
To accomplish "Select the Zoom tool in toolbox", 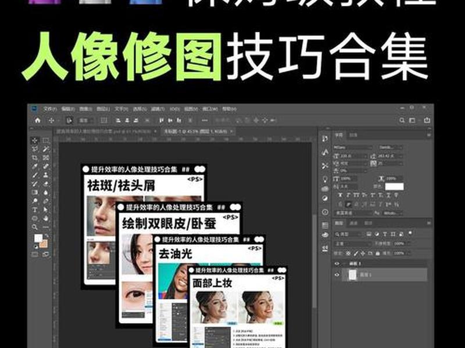I will pyautogui.click(x=35, y=227).
